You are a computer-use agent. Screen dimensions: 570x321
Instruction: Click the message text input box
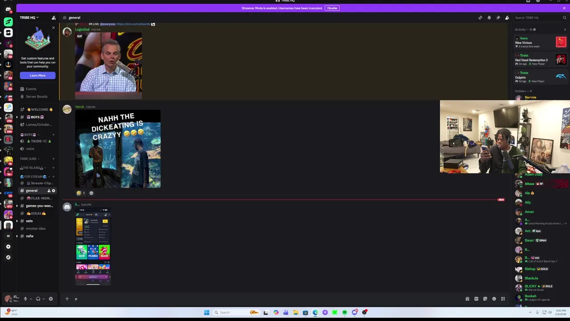pyautogui.click(x=267, y=299)
